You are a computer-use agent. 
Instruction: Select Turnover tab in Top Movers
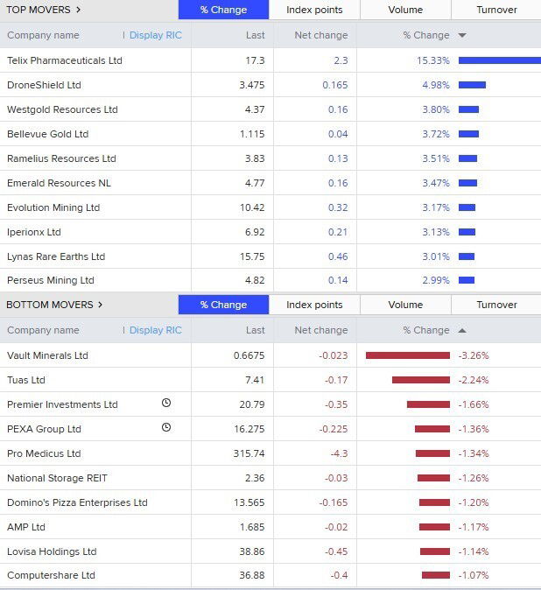[x=496, y=10]
